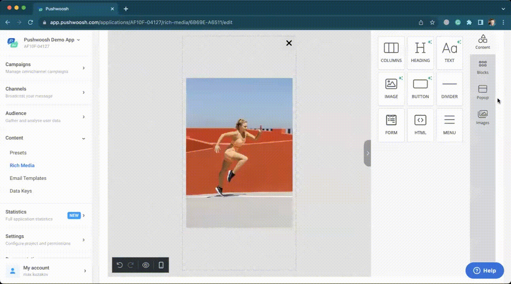Open the Popup tab
This screenshot has height=284, width=511.
(483, 92)
